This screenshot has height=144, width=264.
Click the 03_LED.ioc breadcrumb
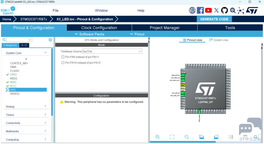(85, 19)
